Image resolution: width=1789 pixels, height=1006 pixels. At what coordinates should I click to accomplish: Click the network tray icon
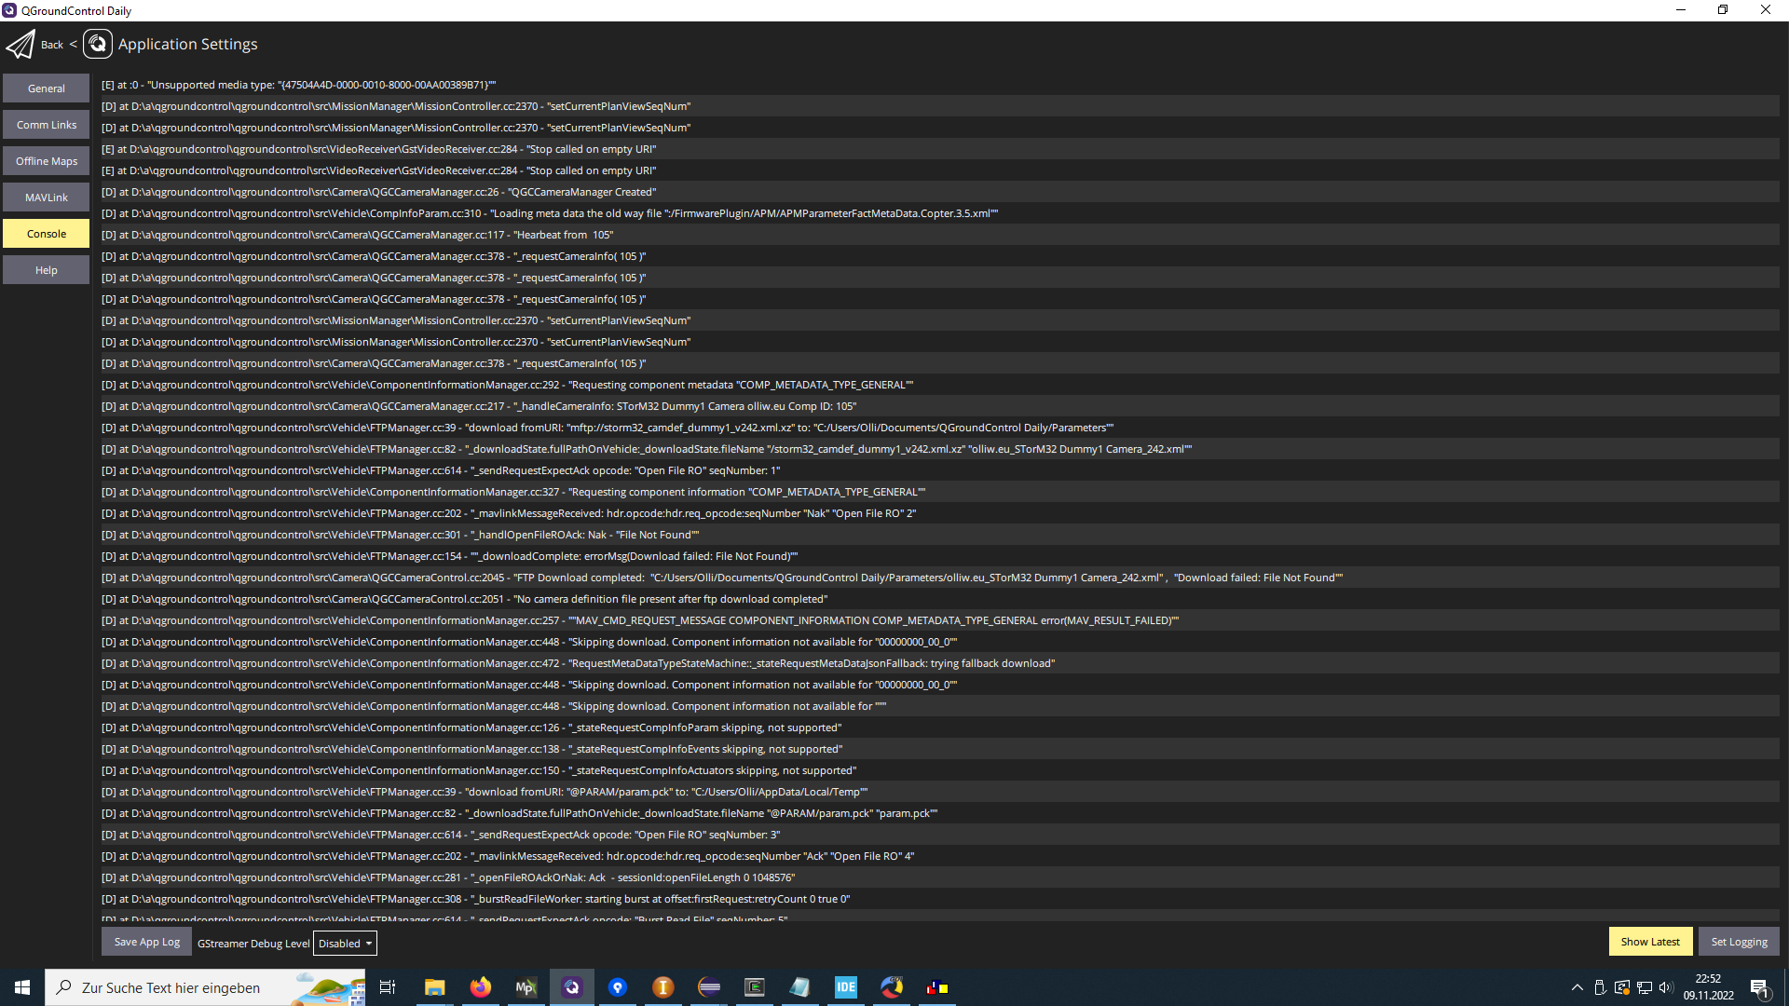click(1645, 987)
